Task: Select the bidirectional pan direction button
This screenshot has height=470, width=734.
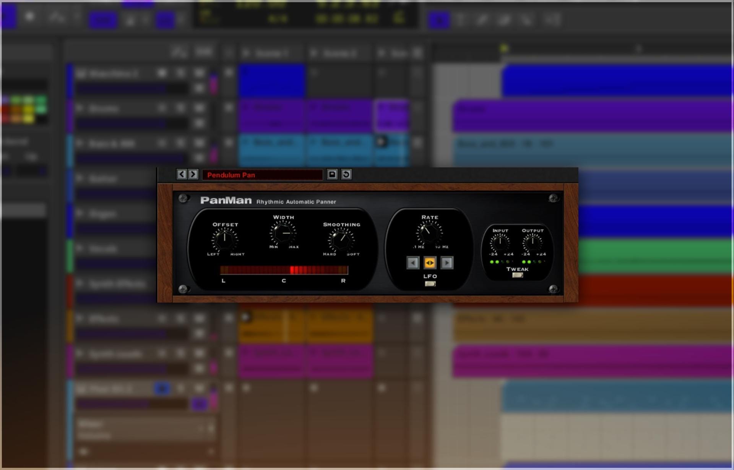Action: pyautogui.click(x=430, y=263)
